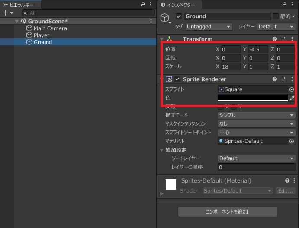This screenshot has height=228, width=299.
Task: Toggle the Static checkbox
Action: coord(275,16)
